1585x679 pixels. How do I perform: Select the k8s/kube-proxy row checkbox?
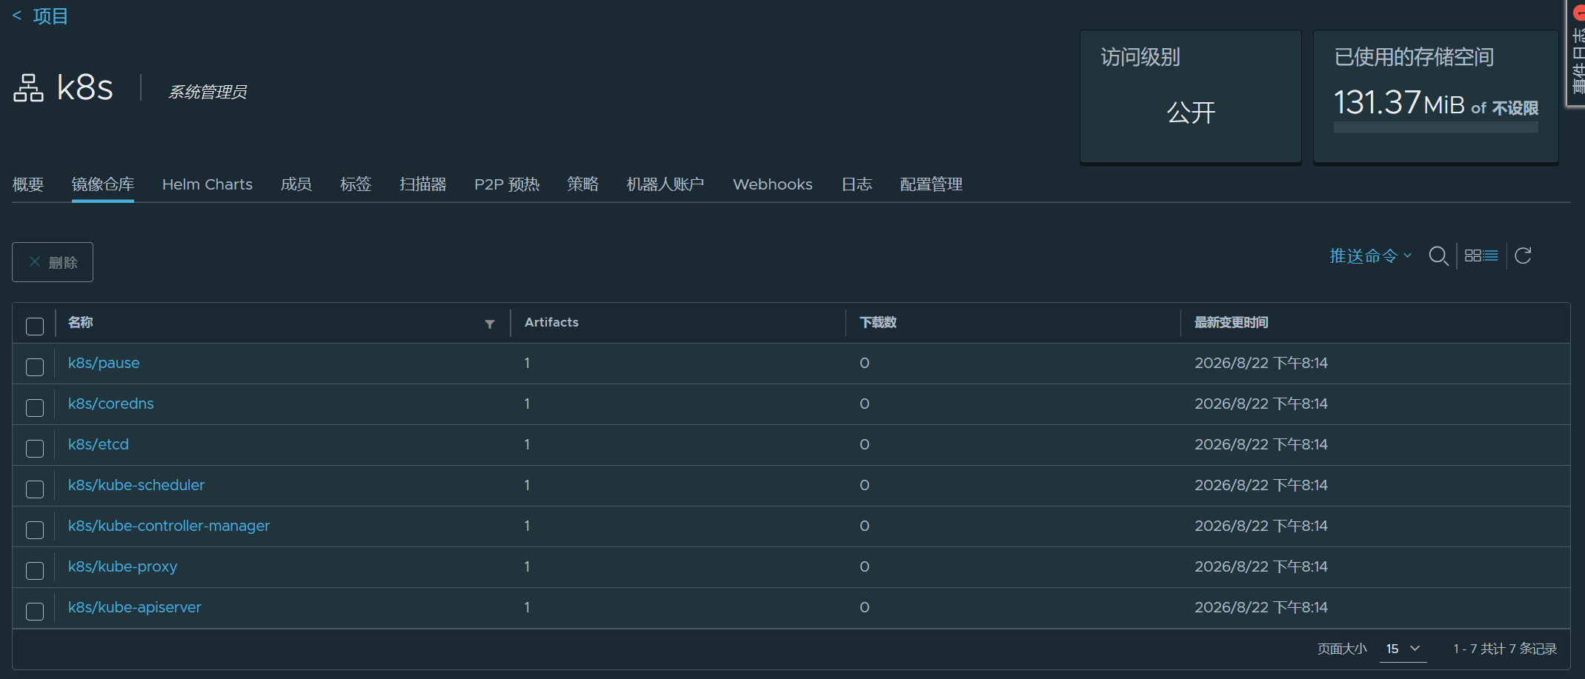(x=35, y=570)
